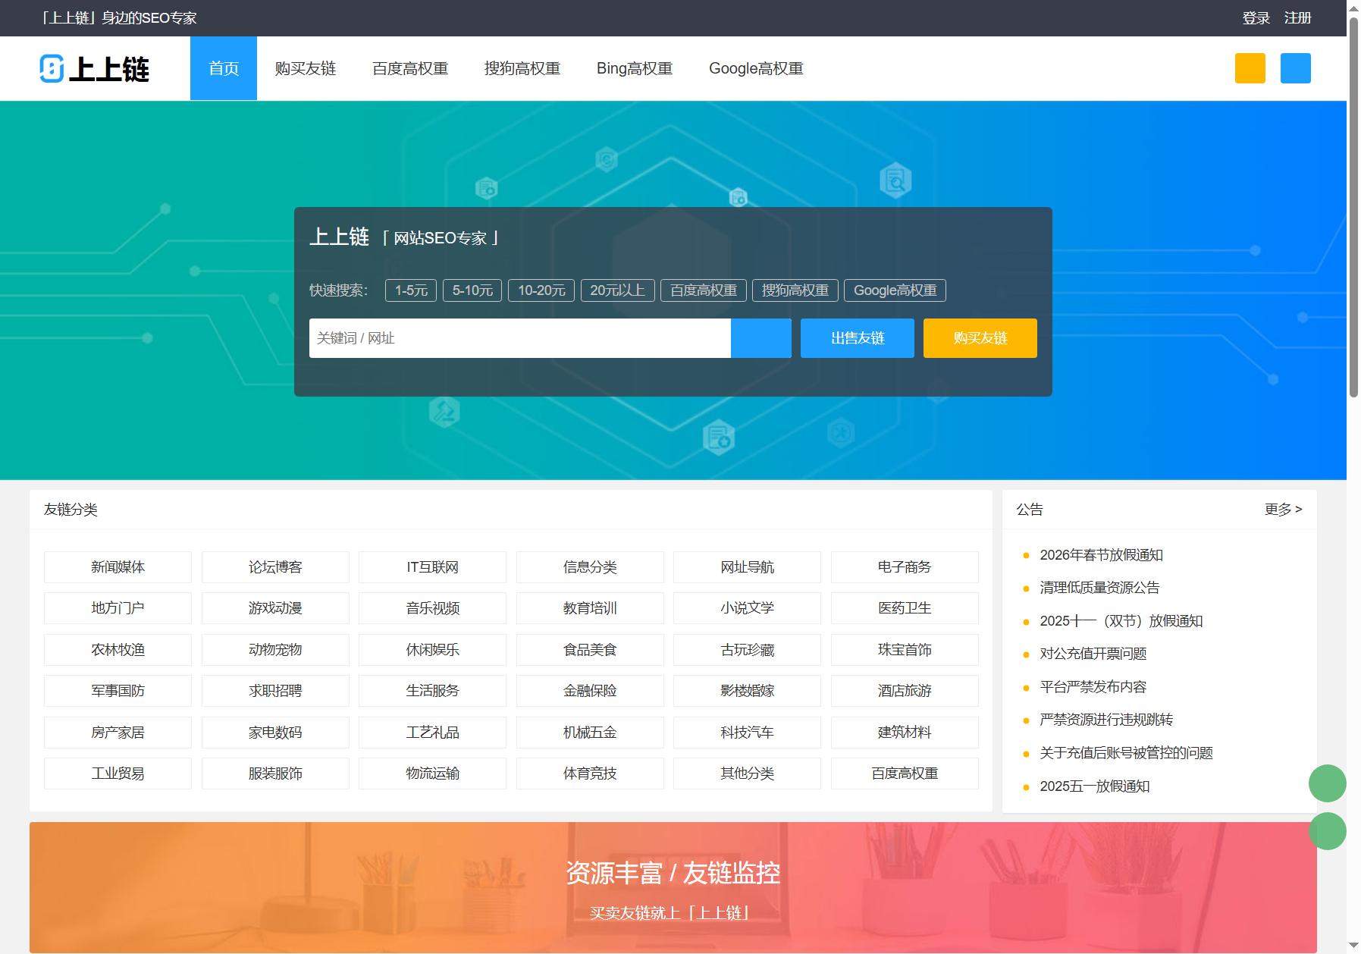Click the yellow square header button
This screenshot has width=1361, height=954.
click(x=1250, y=68)
